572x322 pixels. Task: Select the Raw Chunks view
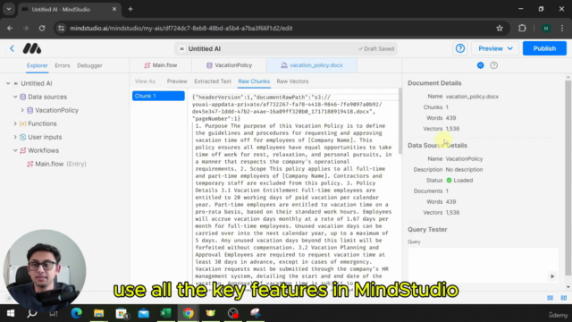pos(254,81)
